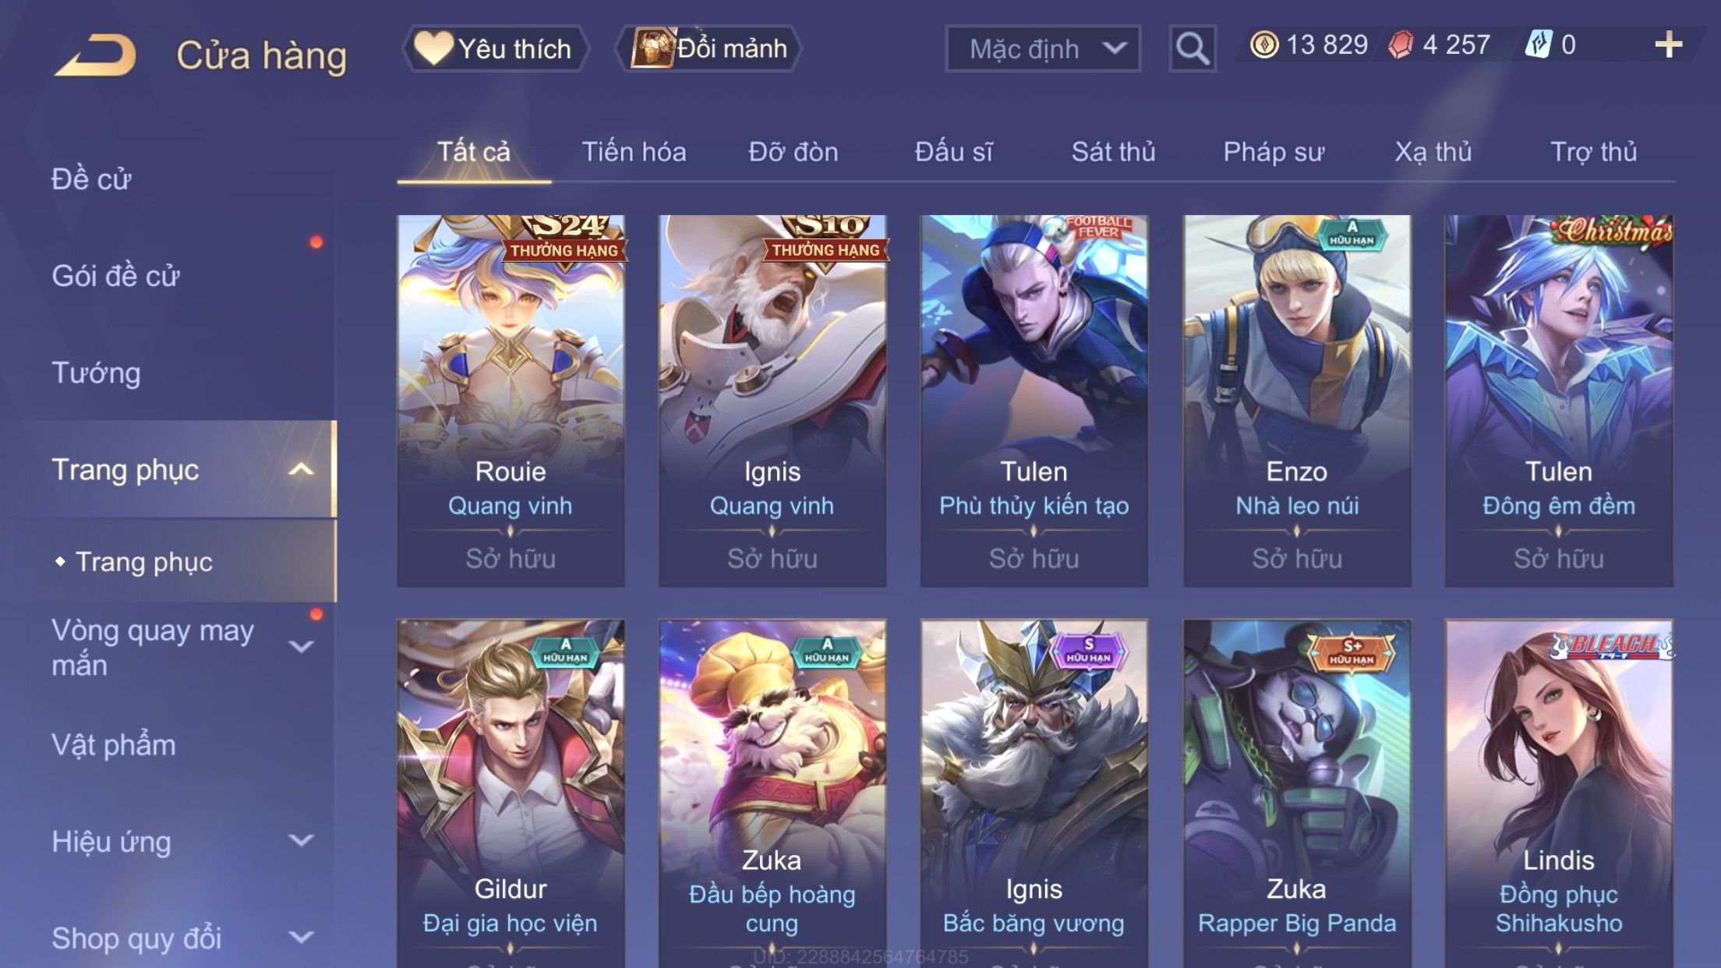Tap the red ruby currency icon
The width and height of the screenshot is (1721, 968).
1400,44
